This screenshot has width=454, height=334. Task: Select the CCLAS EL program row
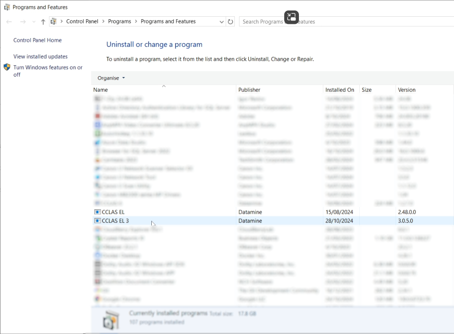(273, 212)
